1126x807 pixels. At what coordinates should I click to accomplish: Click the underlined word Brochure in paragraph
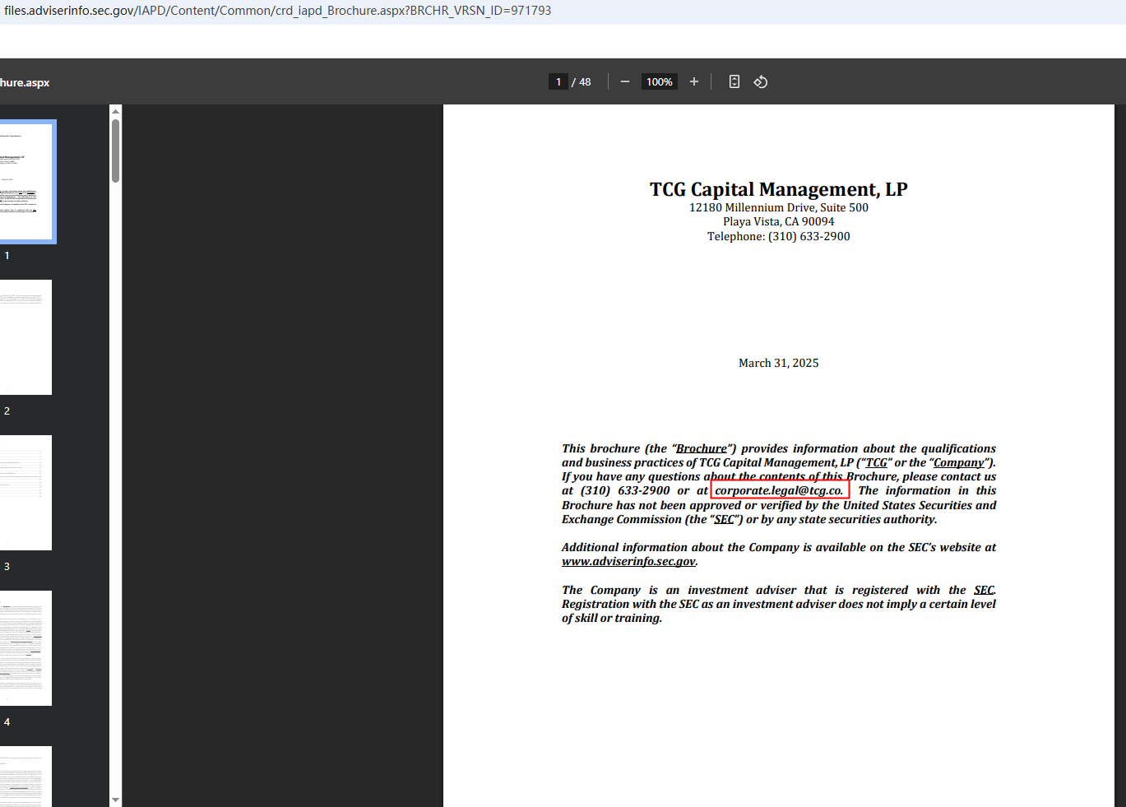click(x=702, y=448)
